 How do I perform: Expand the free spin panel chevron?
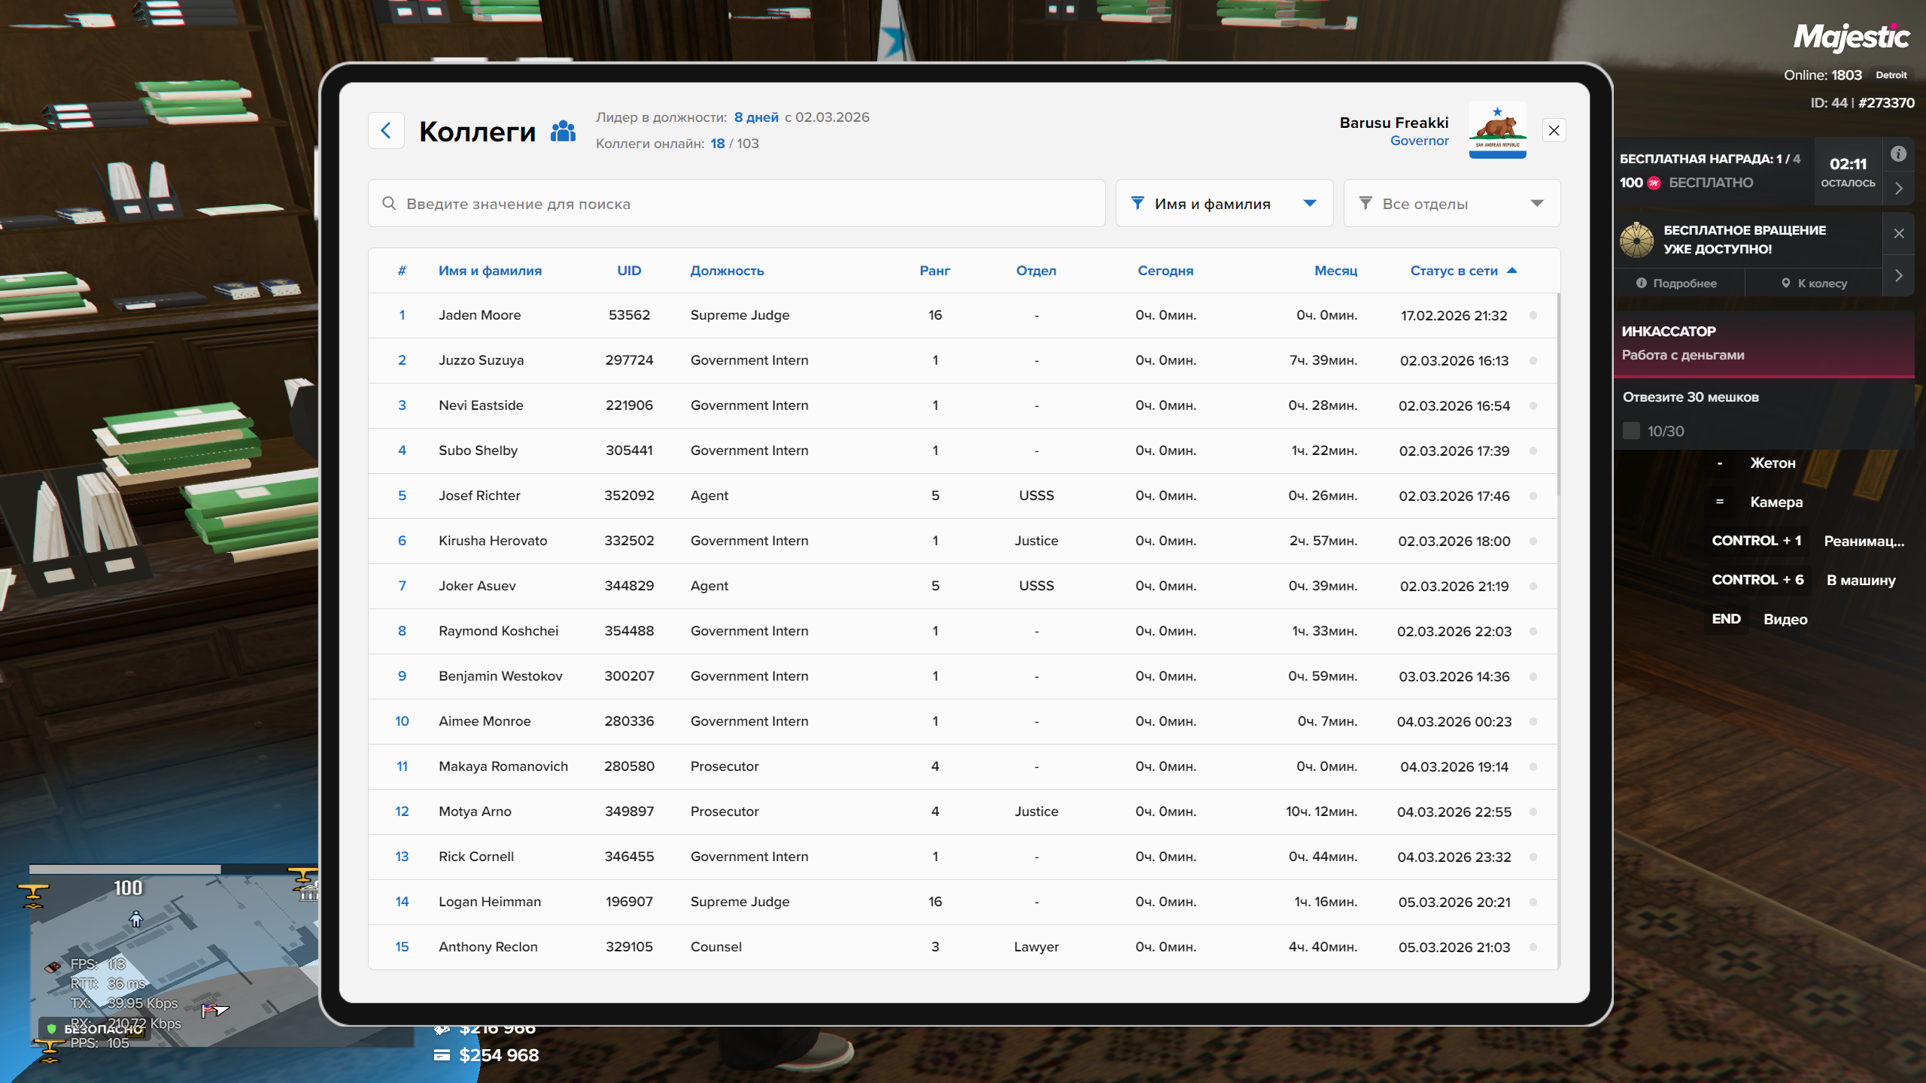click(1899, 275)
